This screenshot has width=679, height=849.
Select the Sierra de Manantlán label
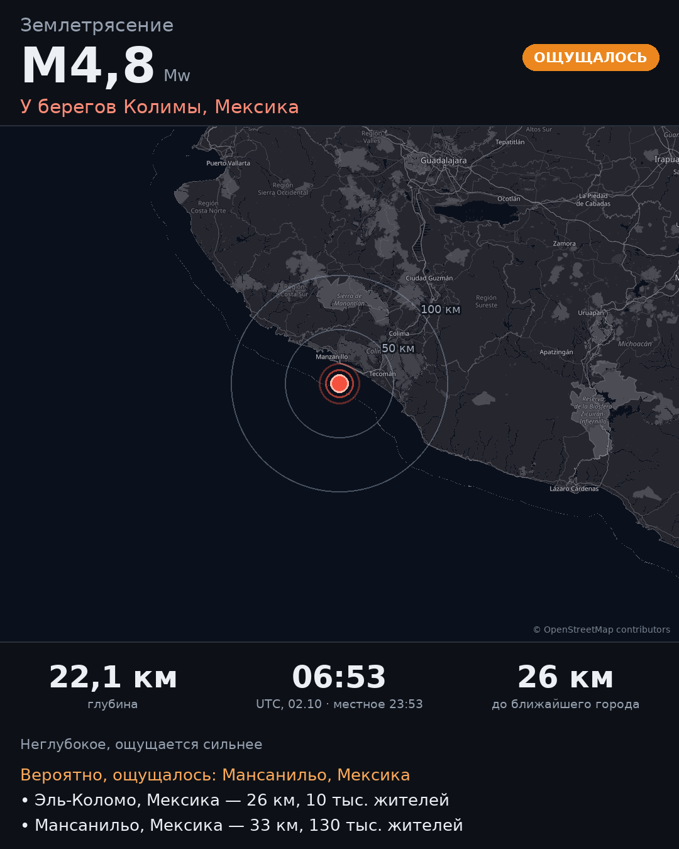(350, 299)
